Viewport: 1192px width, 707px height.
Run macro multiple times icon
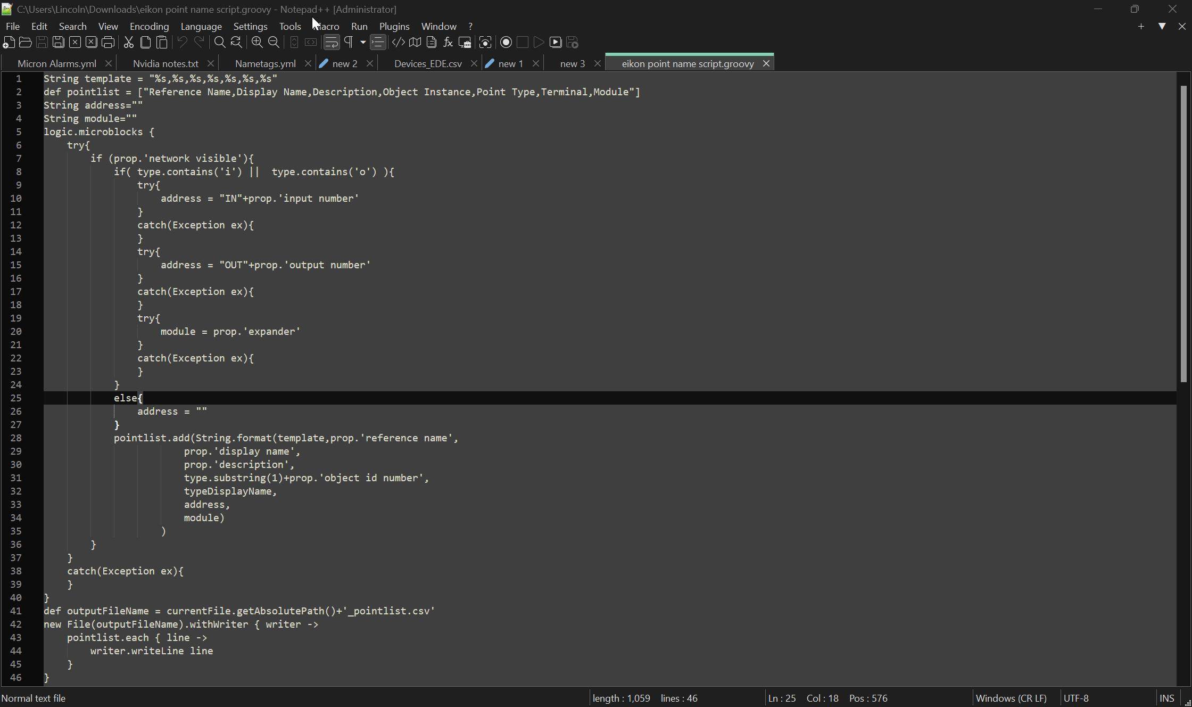556,43
